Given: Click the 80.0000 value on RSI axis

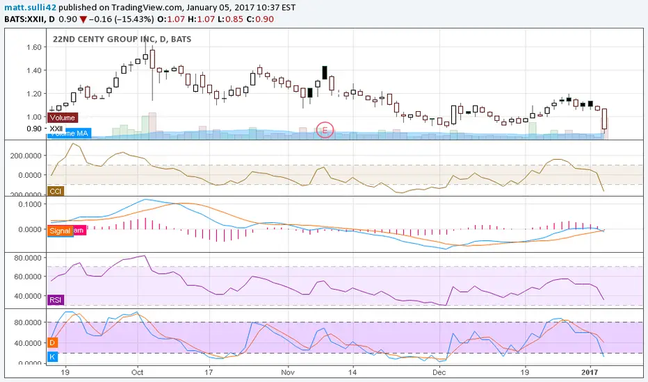Looking at the screenshot, I should (28, 258).
